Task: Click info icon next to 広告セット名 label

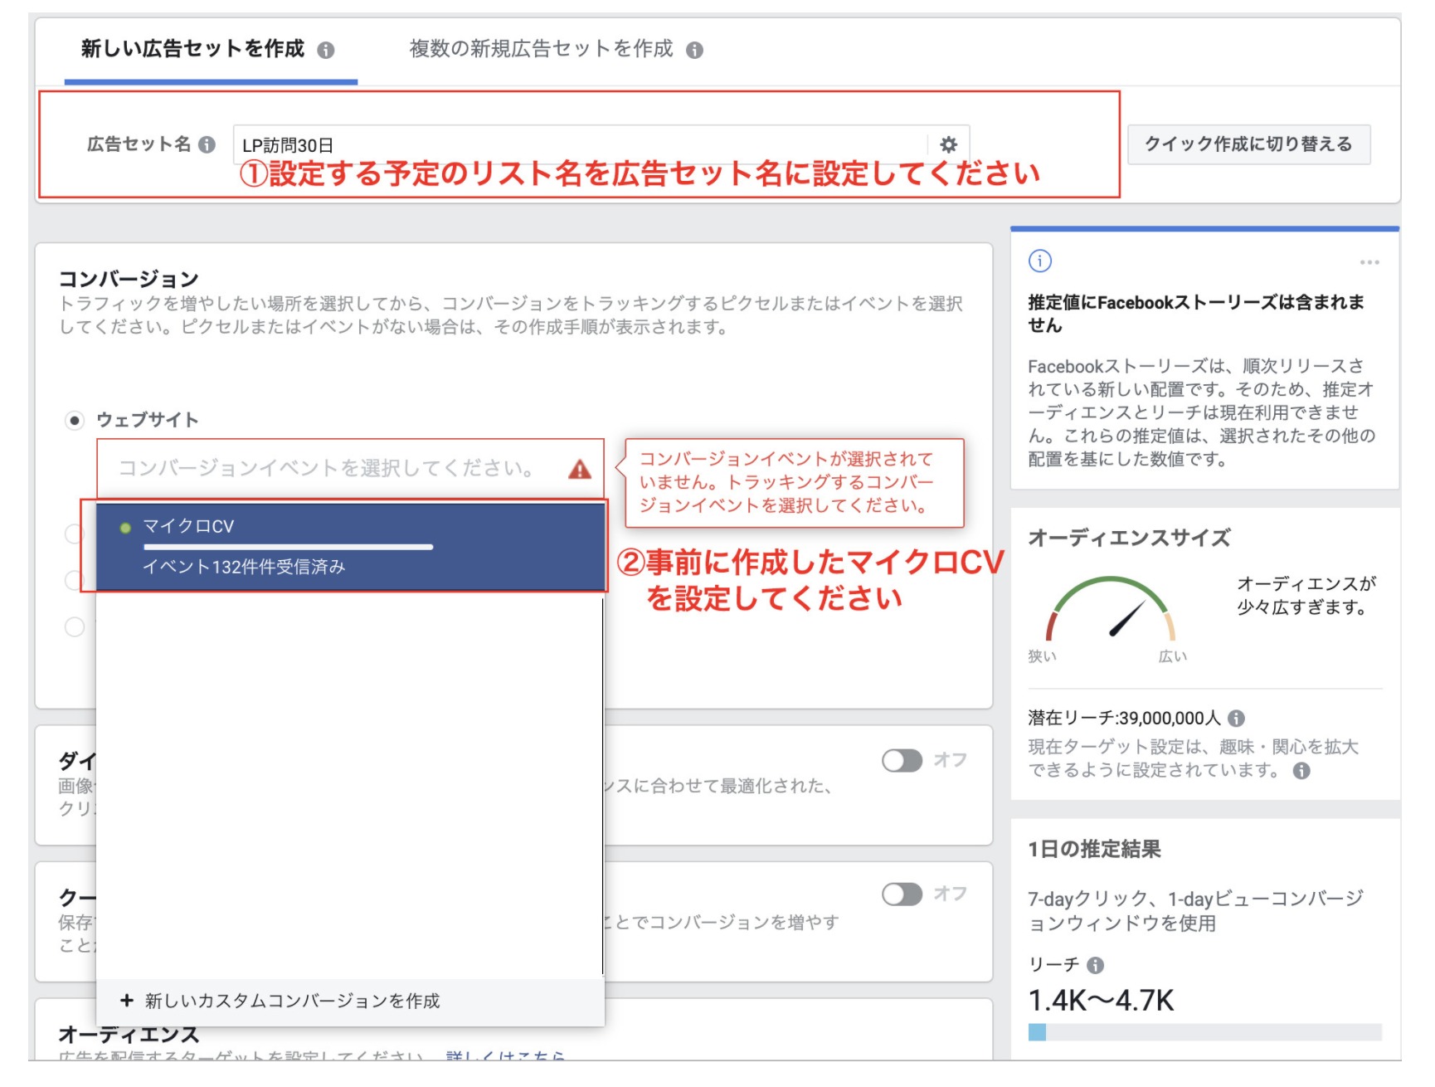Action: 207,144
